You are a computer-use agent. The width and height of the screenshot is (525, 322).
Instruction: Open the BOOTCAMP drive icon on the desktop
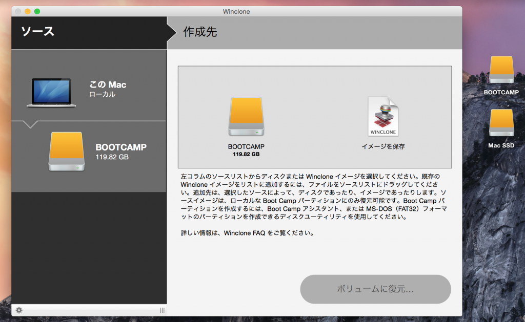pyautogui.click(x=501, y=70)
